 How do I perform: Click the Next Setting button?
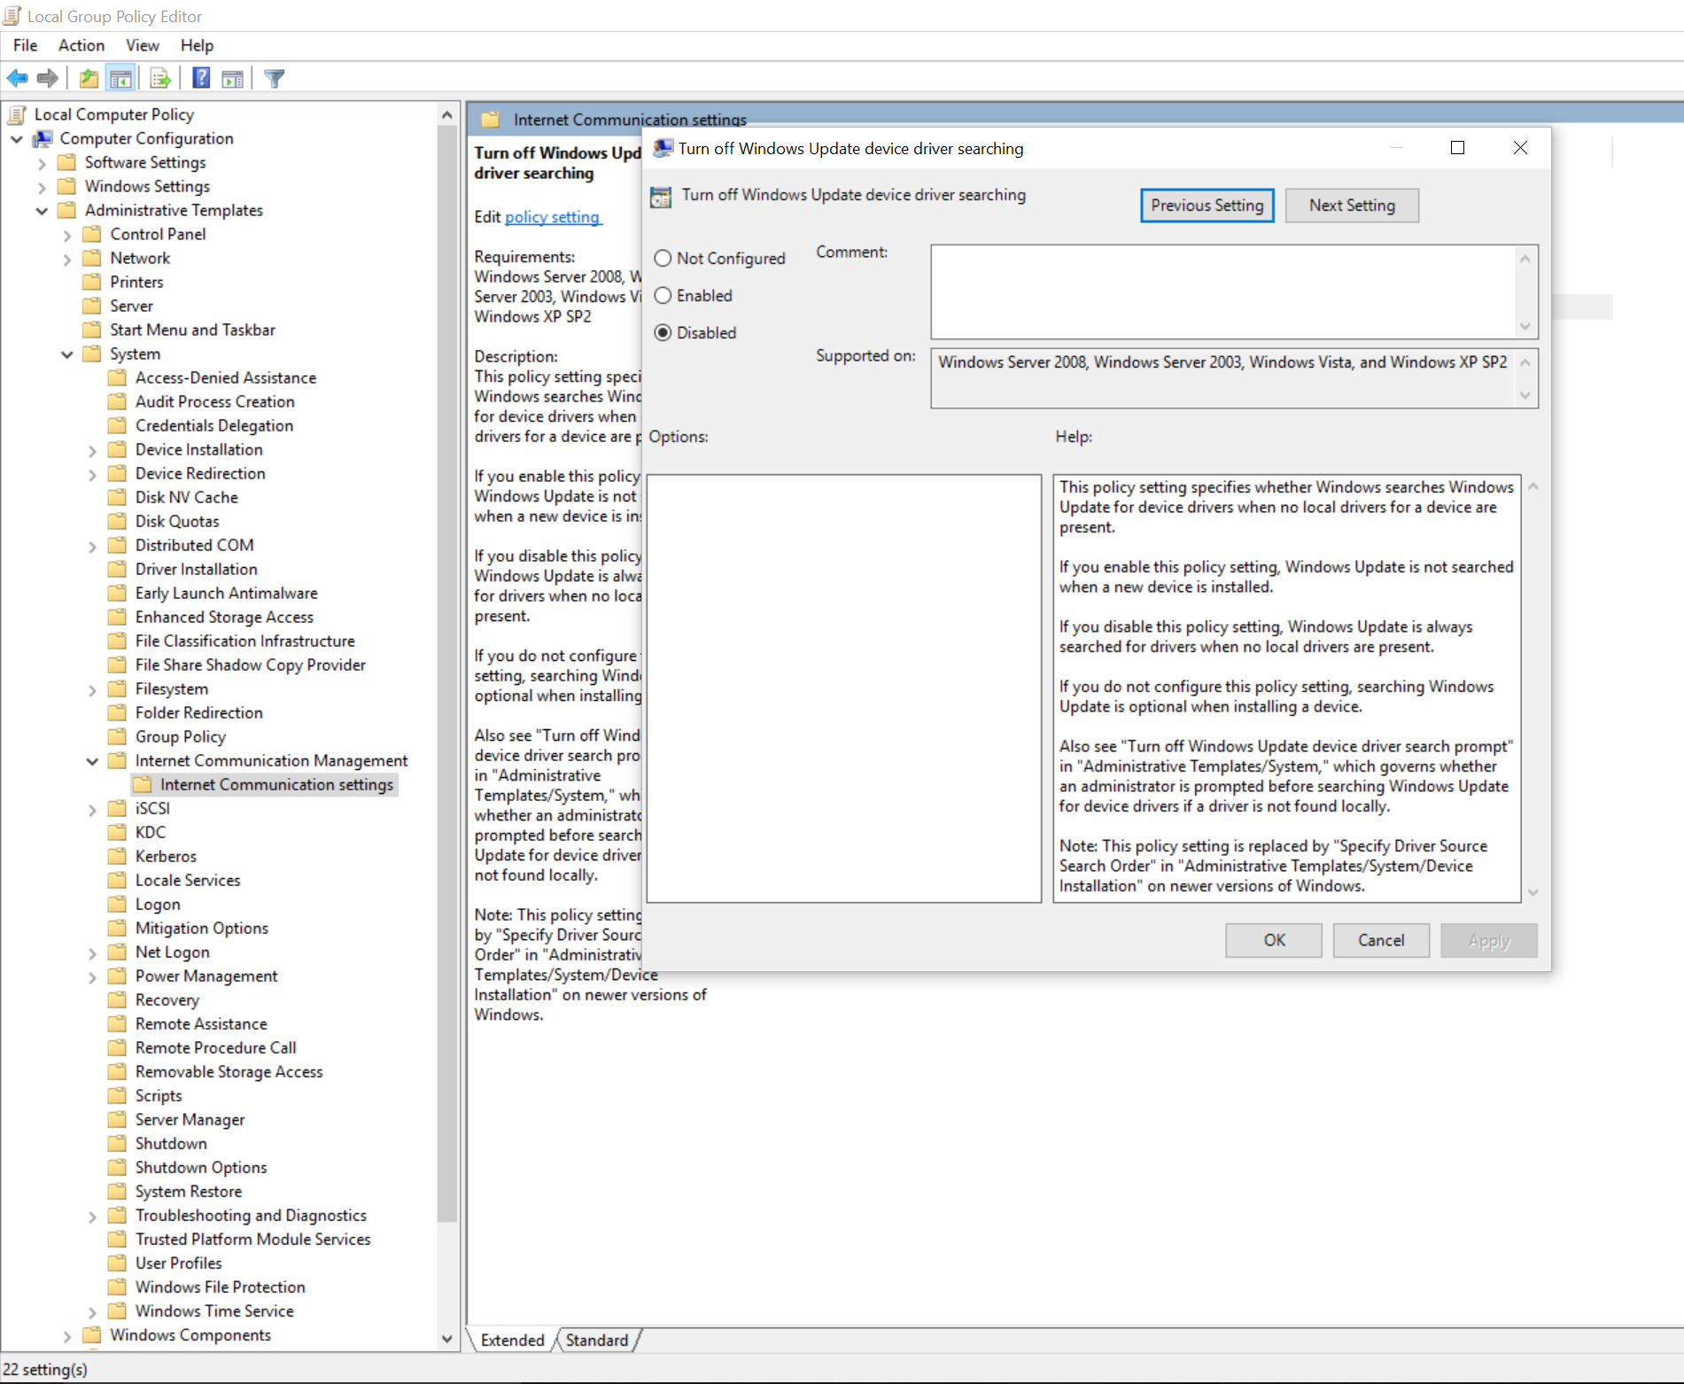[1352, 206]
